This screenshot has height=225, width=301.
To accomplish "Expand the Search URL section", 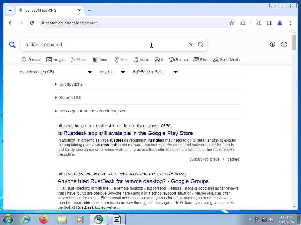I will coord(68,98).
